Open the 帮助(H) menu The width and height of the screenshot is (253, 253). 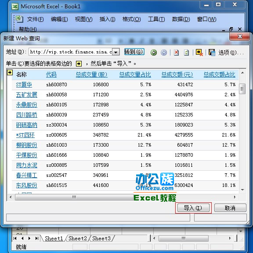[28, 29]
